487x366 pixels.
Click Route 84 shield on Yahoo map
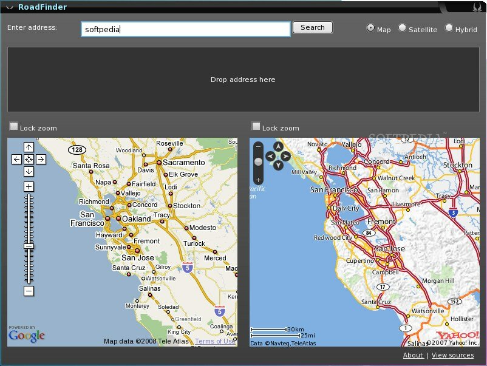click(x=369, y=233)
